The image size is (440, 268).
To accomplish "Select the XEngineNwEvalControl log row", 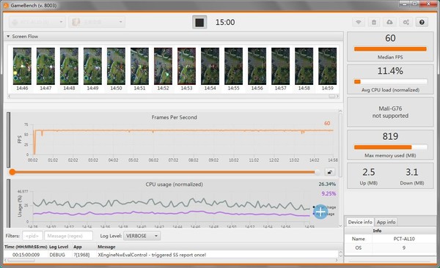I will tap(171, 255).
